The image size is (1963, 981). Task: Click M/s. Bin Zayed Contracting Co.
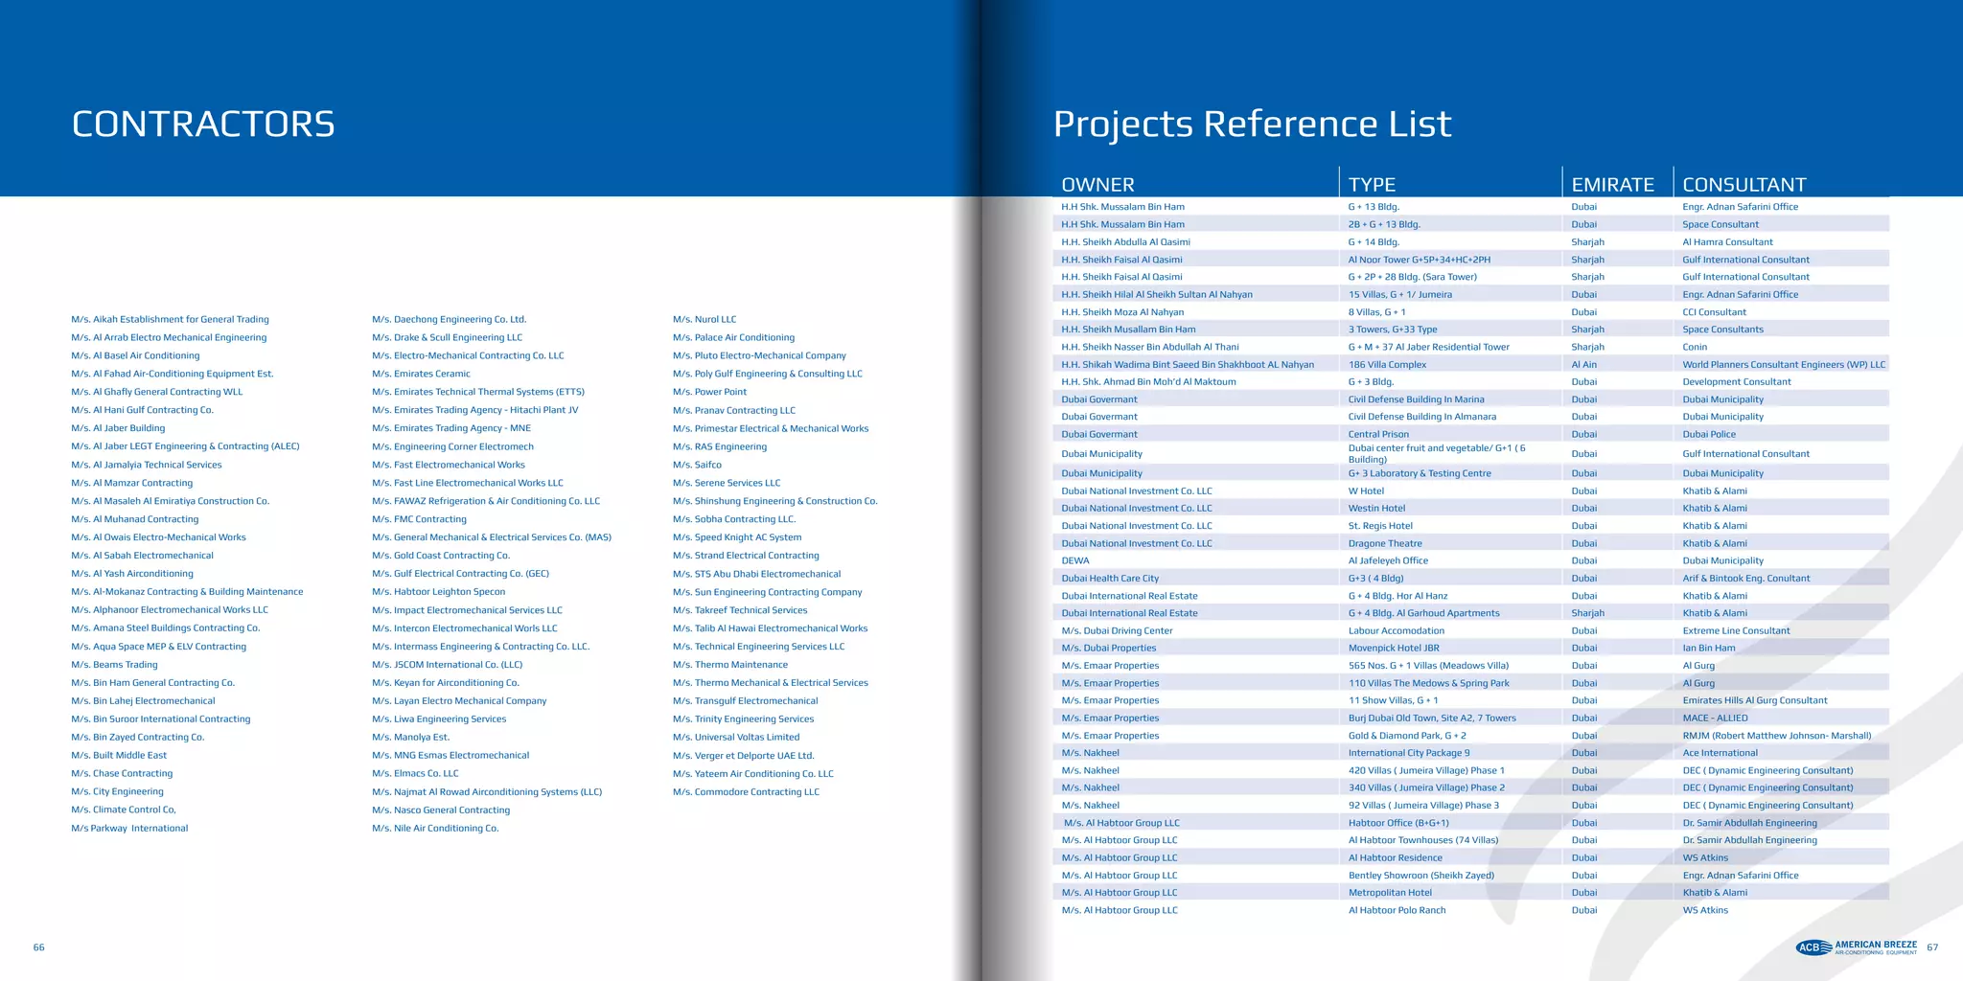tap(137, 738)
